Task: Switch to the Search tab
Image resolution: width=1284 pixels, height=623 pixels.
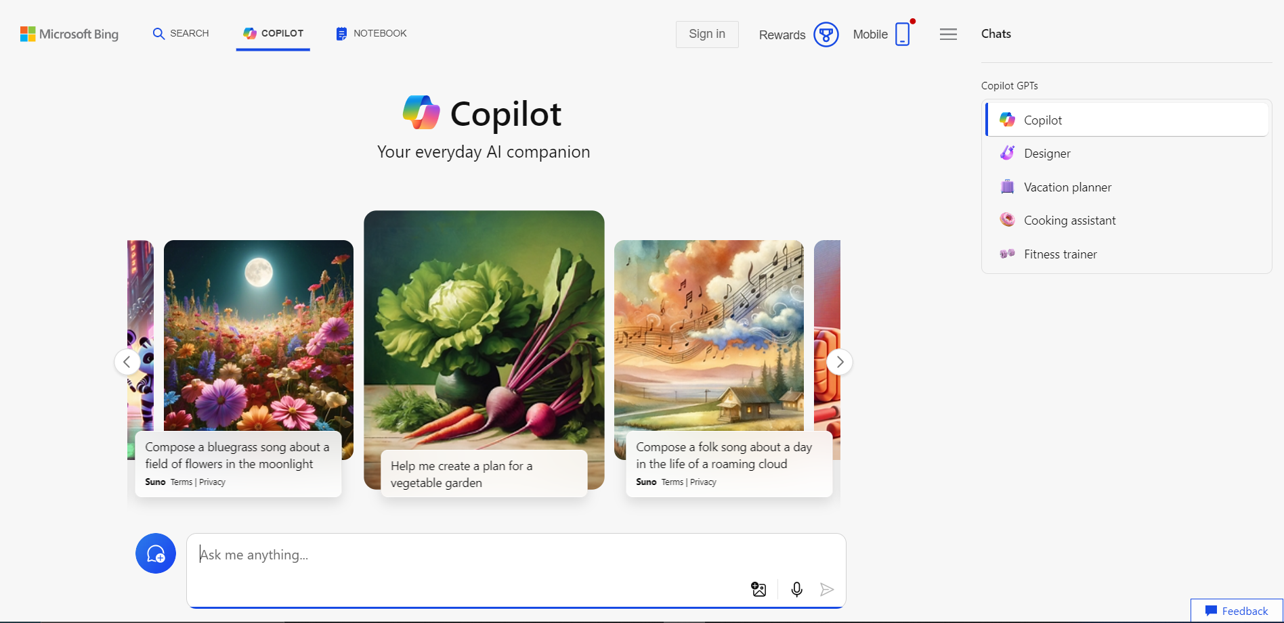Action: click(181, 33)
